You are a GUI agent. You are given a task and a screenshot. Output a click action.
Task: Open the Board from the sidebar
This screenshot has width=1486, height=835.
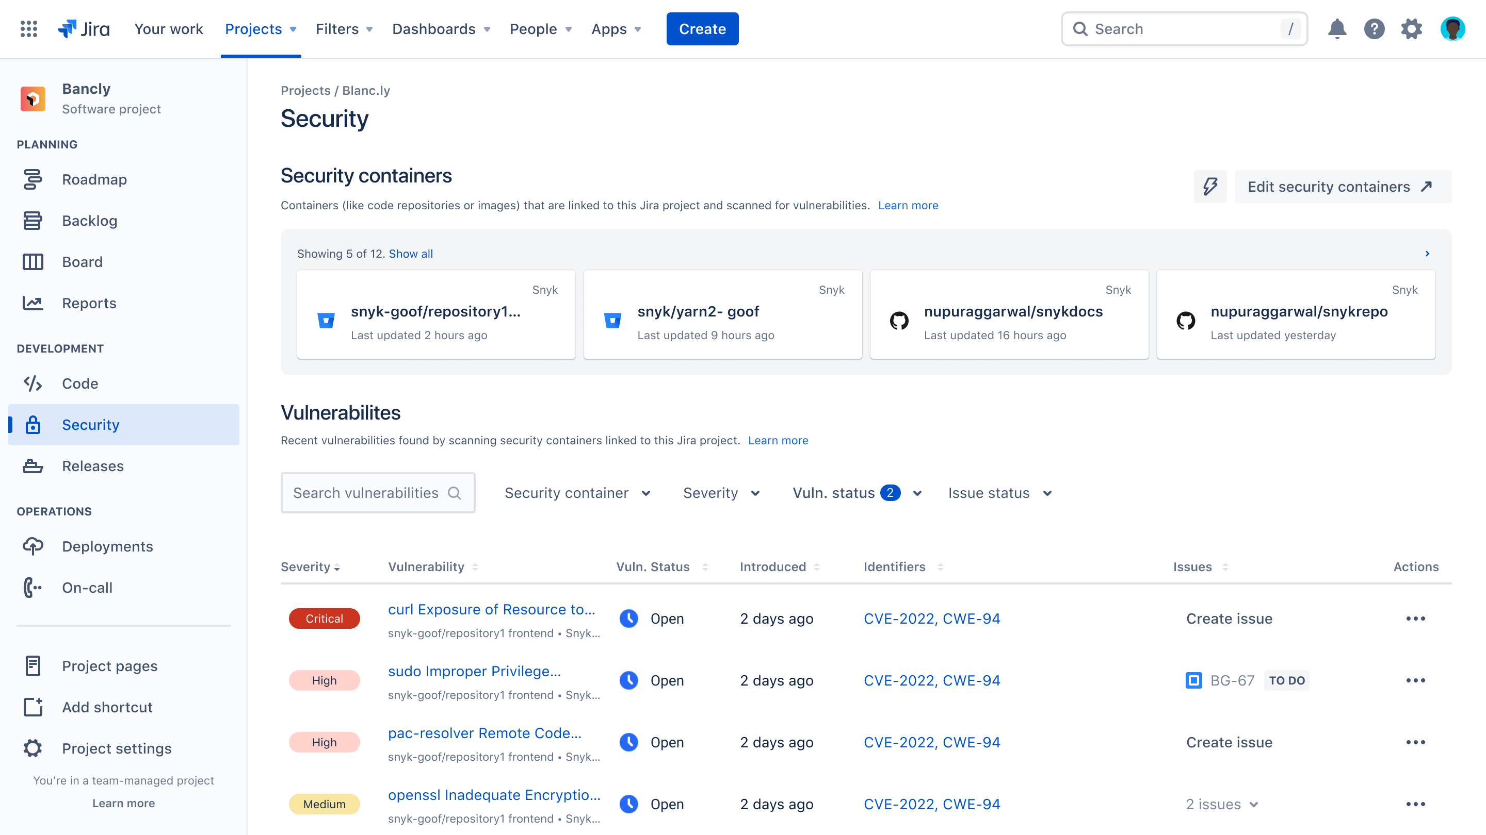click(x=82, y=262)
